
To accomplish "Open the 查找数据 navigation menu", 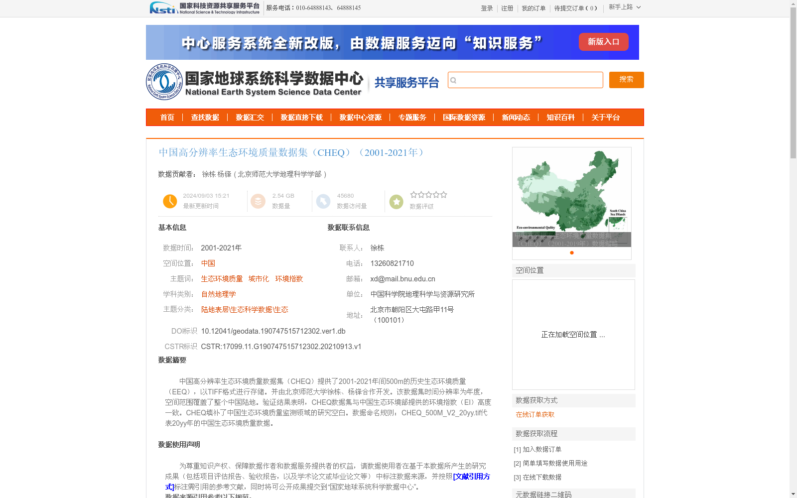I will (x=205, y=118).
